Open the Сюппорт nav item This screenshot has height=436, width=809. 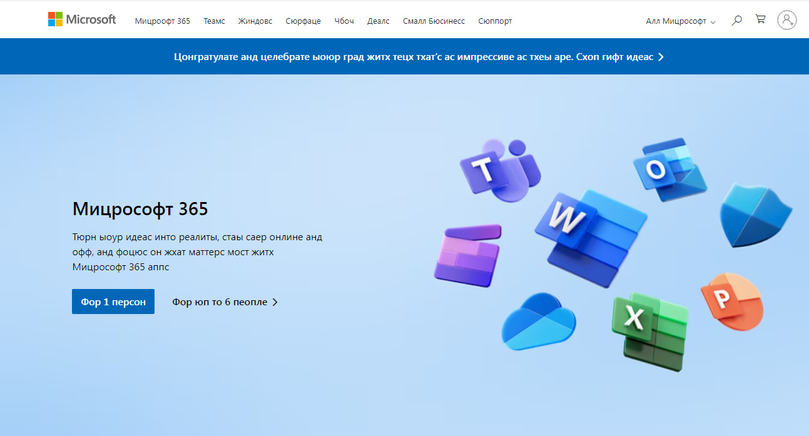point(495,21)
